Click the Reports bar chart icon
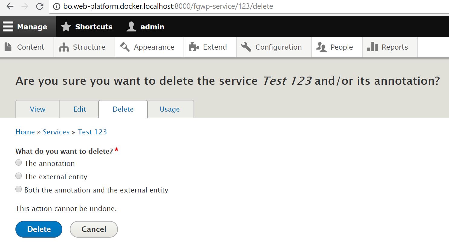Image resolution: width=449 pixels, height=250 pixels. [373, 47]
